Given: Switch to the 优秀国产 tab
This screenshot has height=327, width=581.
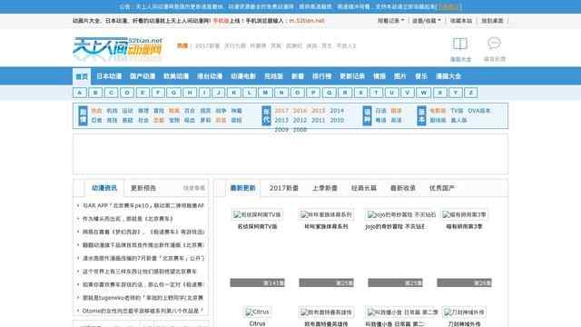Looking at the screenshot, I should click(x=442, y=188).
